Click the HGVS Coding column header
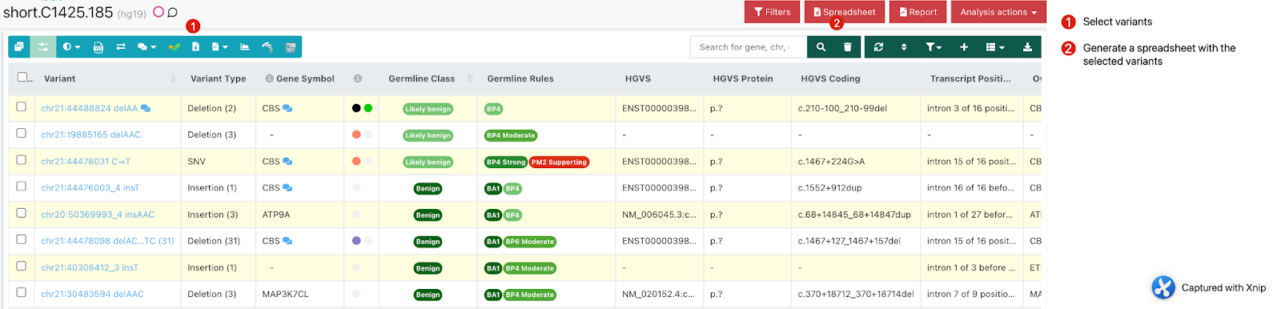The image size is (1281, 309). point(830,78)
